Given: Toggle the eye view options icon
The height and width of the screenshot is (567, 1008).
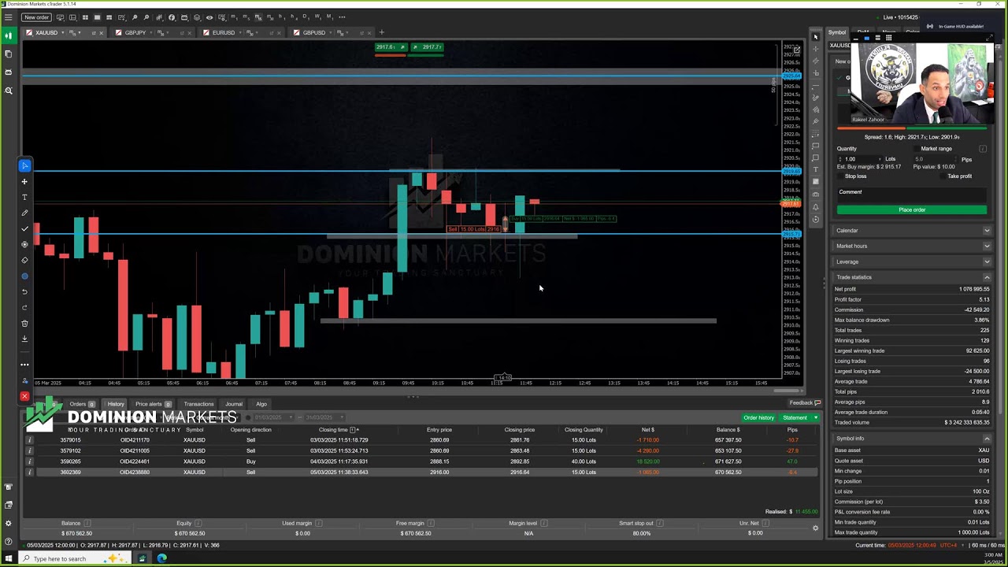Looking at the screenshot, I should [x=209, y=17].
